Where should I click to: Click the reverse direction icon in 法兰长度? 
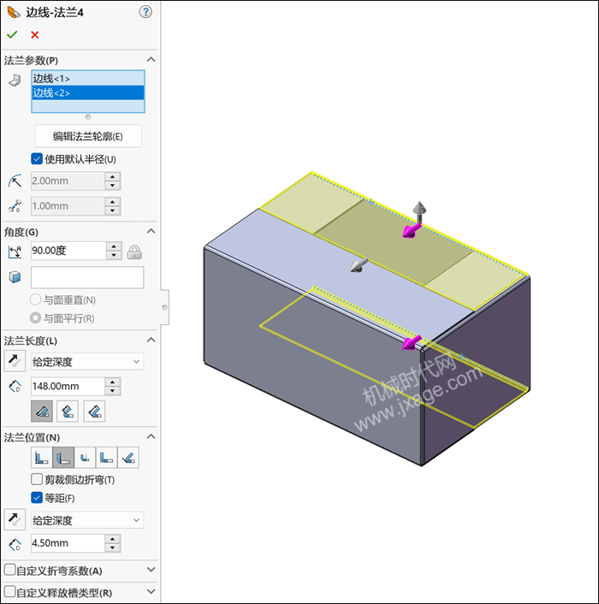point(15,361)
